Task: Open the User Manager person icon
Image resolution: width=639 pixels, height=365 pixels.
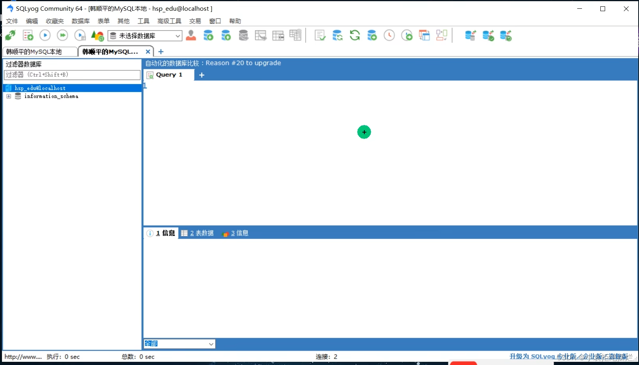Action: [x=191, y=35]
